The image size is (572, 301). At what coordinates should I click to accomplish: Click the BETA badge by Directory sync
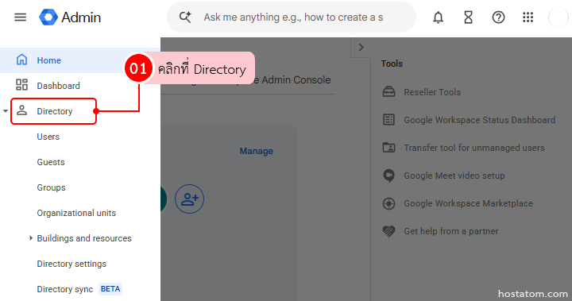110,289
